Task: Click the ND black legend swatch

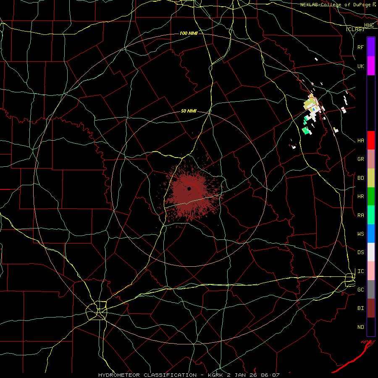Action: [371, 327]
